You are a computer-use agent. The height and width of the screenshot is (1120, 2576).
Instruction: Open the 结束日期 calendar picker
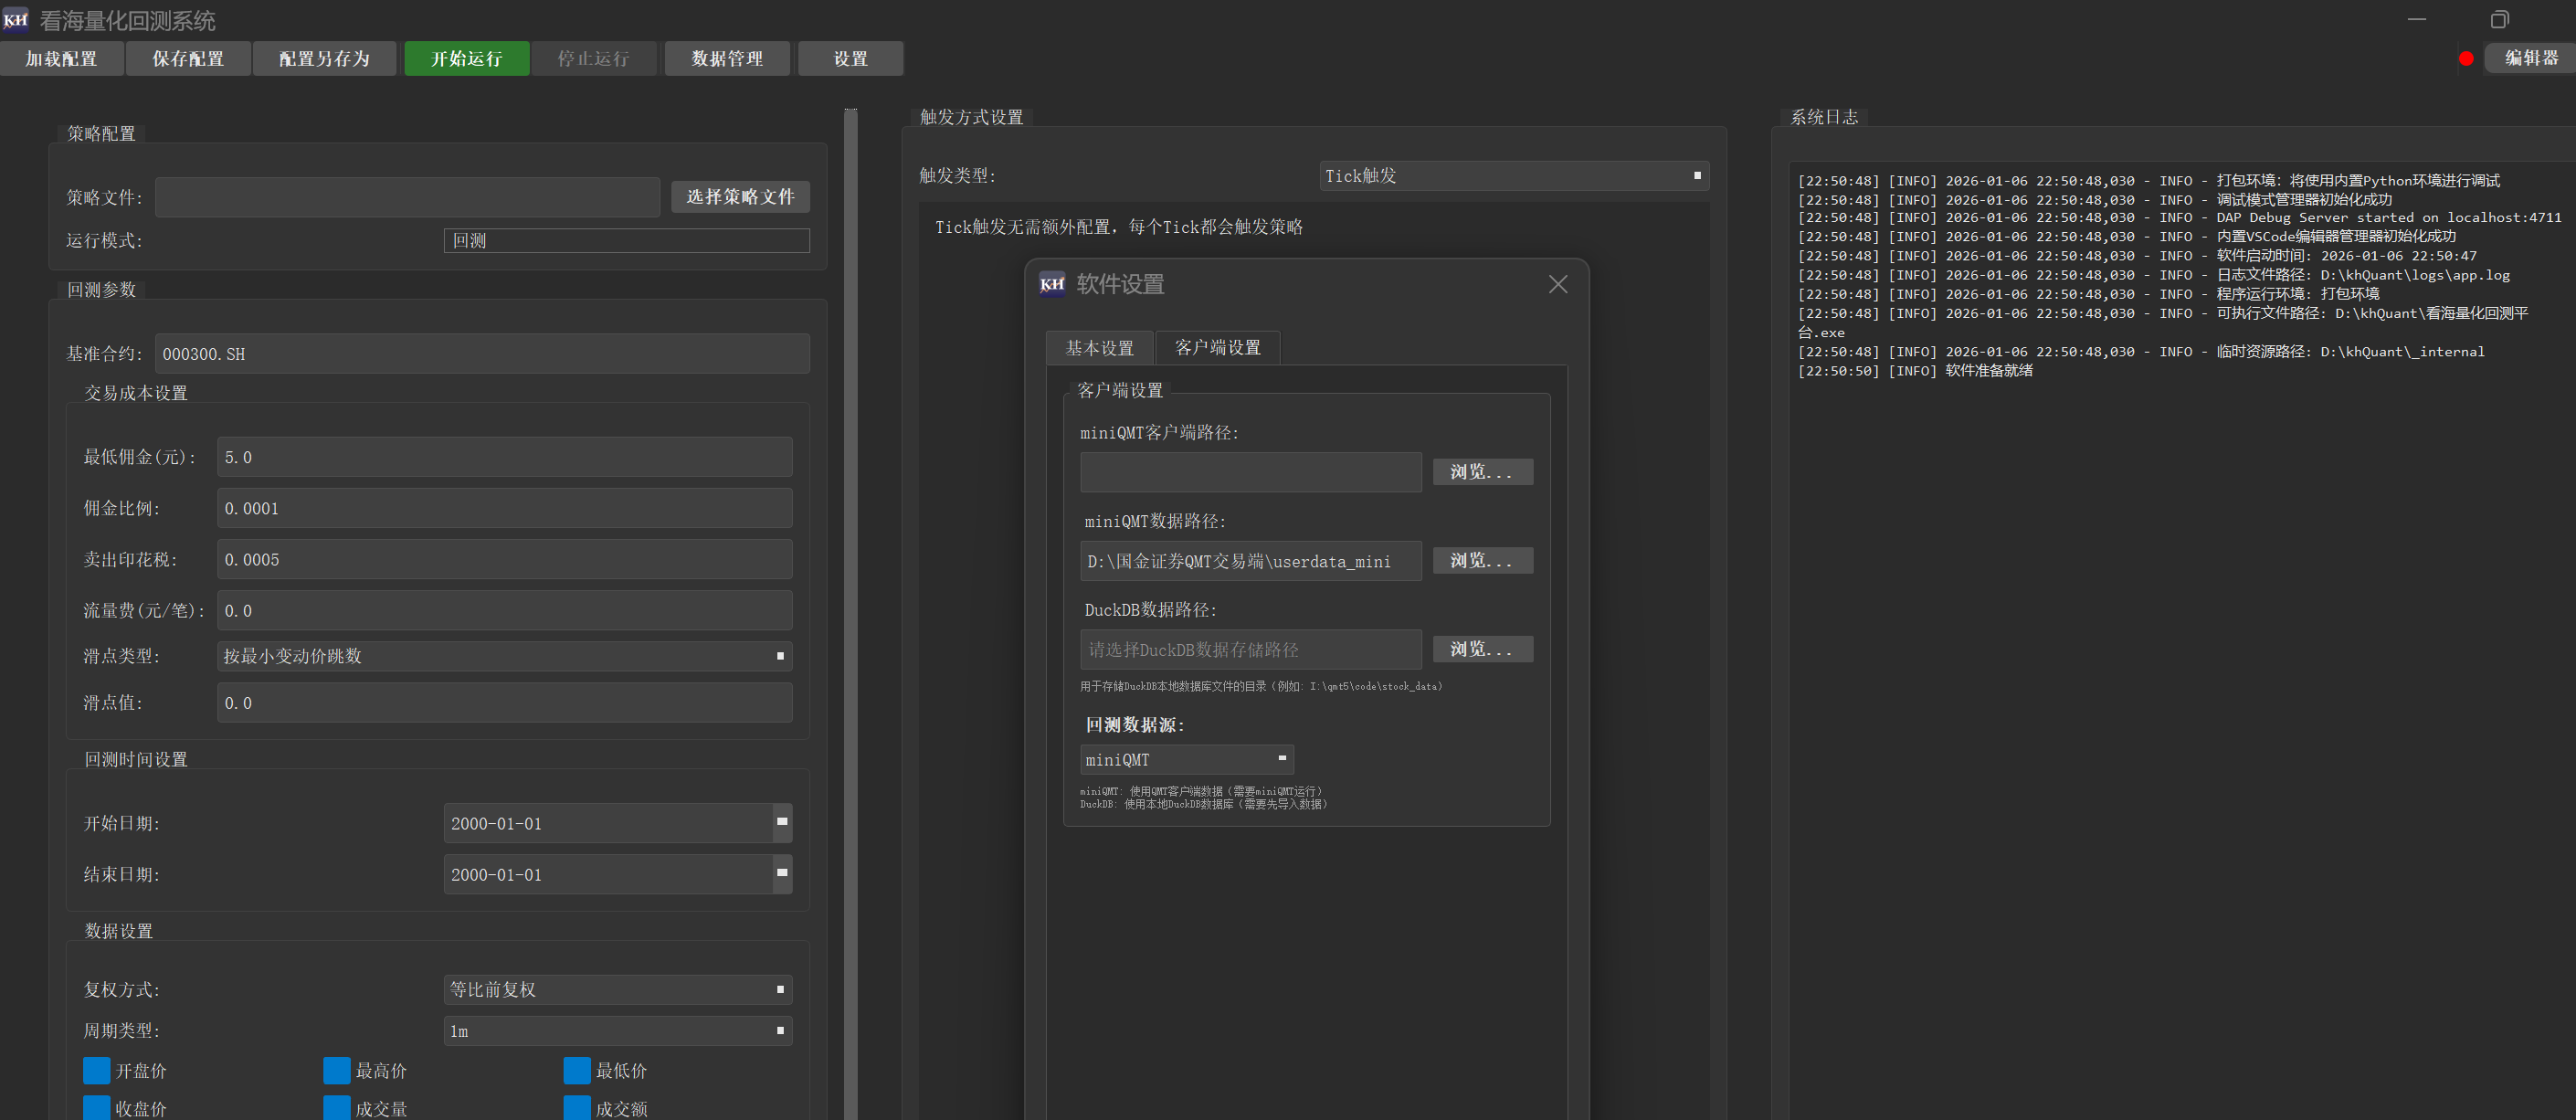point(782,873)
